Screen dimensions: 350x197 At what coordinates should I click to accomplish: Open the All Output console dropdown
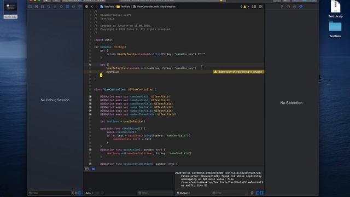coord(183,193)
